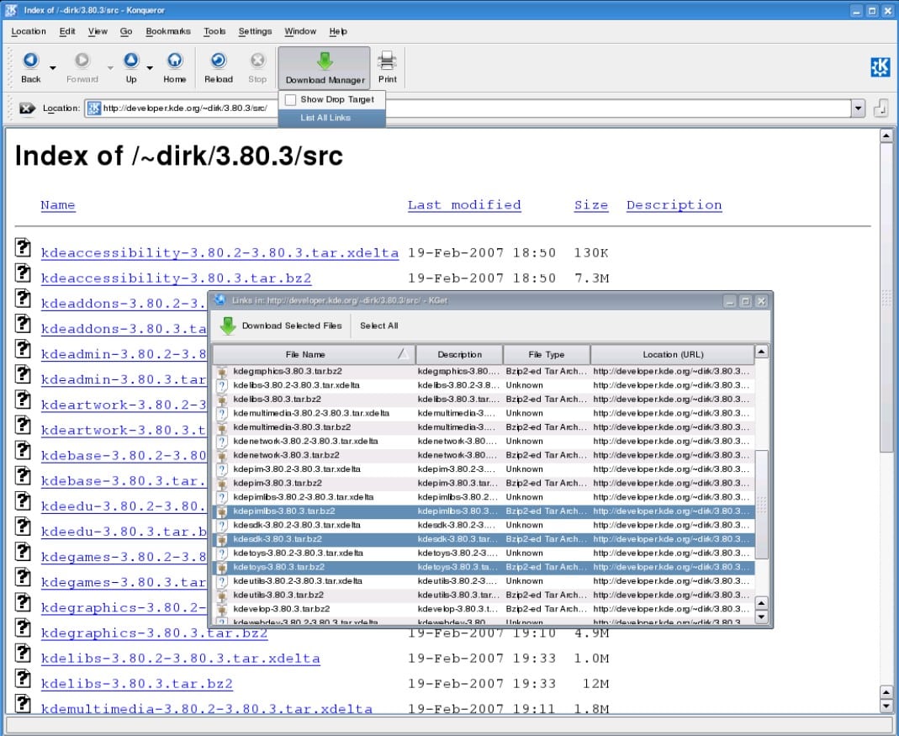Click Select All in the KGet dialog
The height and width of the screenshot is (736, 899).
(x=379, y=326)
